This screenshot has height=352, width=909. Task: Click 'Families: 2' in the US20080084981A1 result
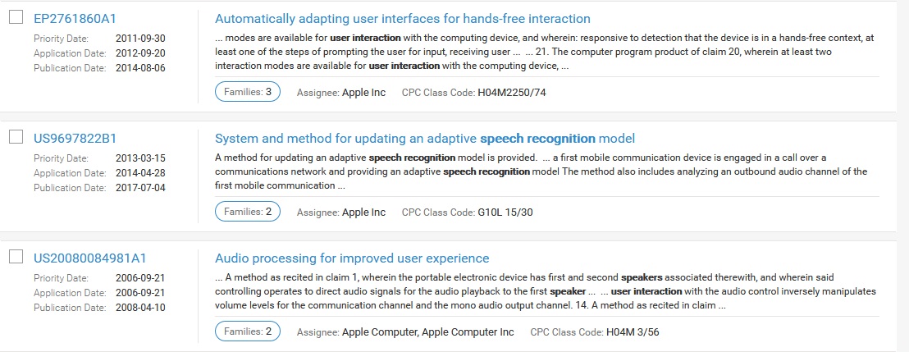[247, 331]
